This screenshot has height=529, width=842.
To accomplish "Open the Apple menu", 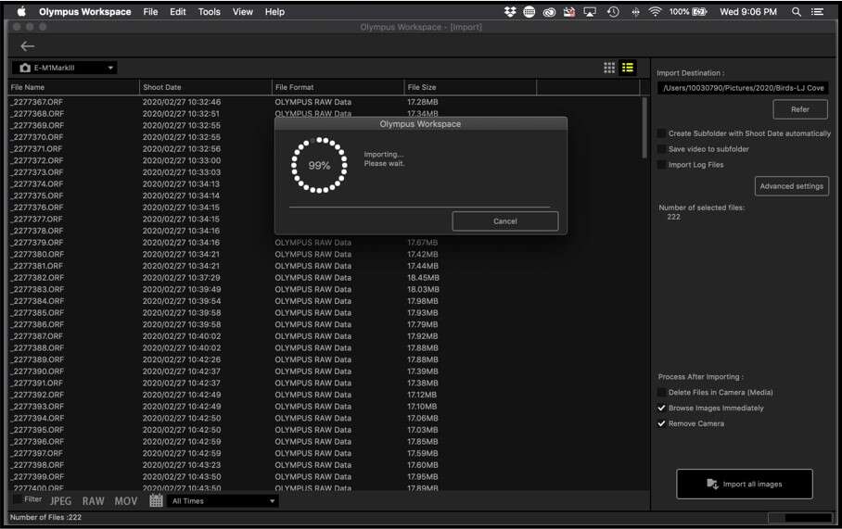I will point(21,12).
